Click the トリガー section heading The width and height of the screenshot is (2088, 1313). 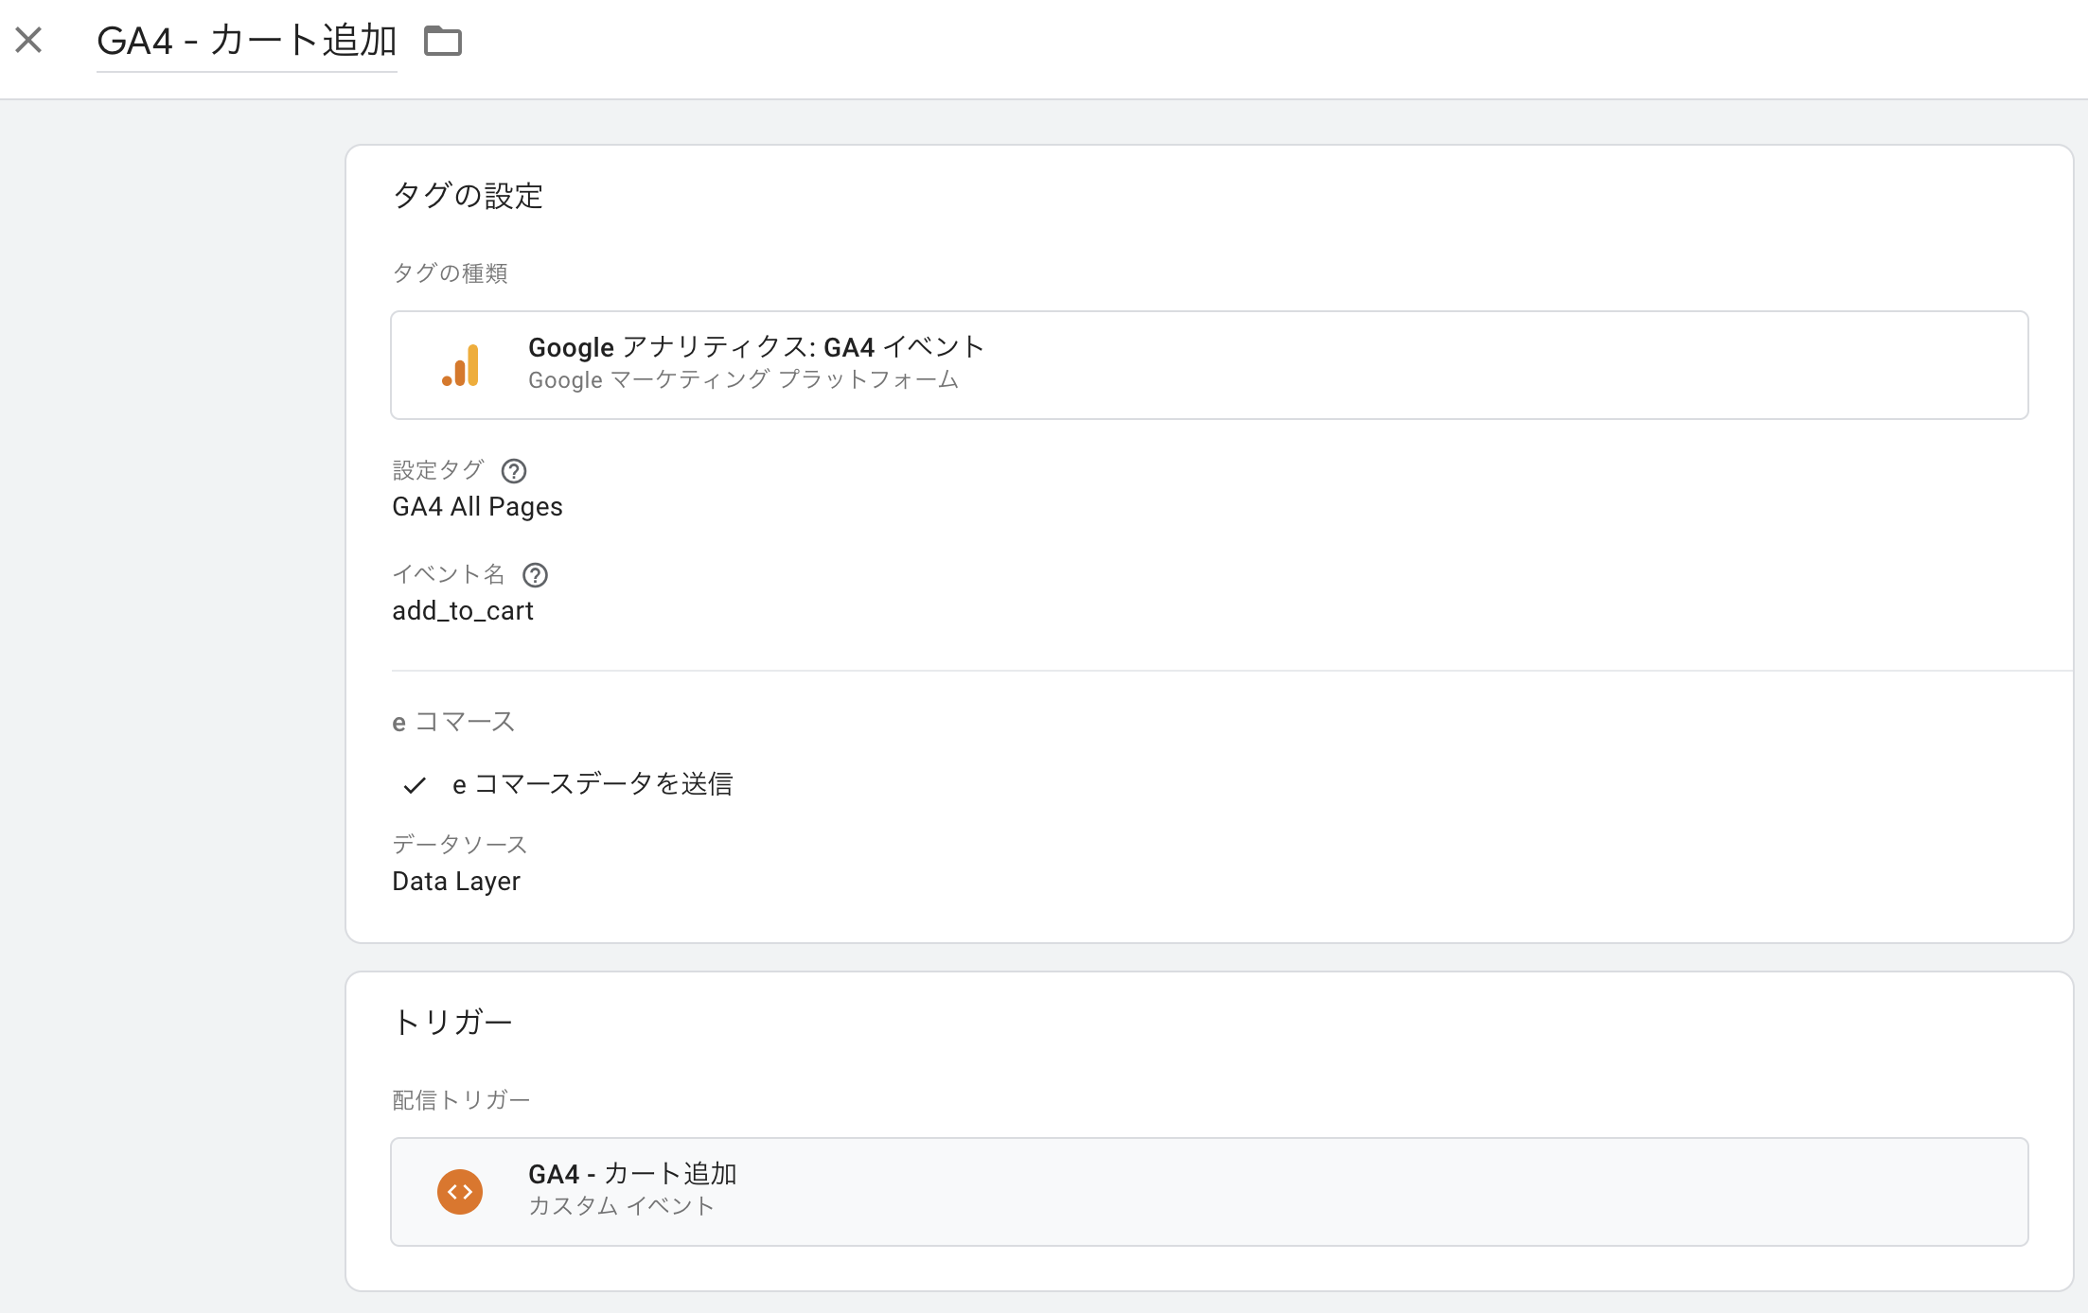pos(452,1022)
